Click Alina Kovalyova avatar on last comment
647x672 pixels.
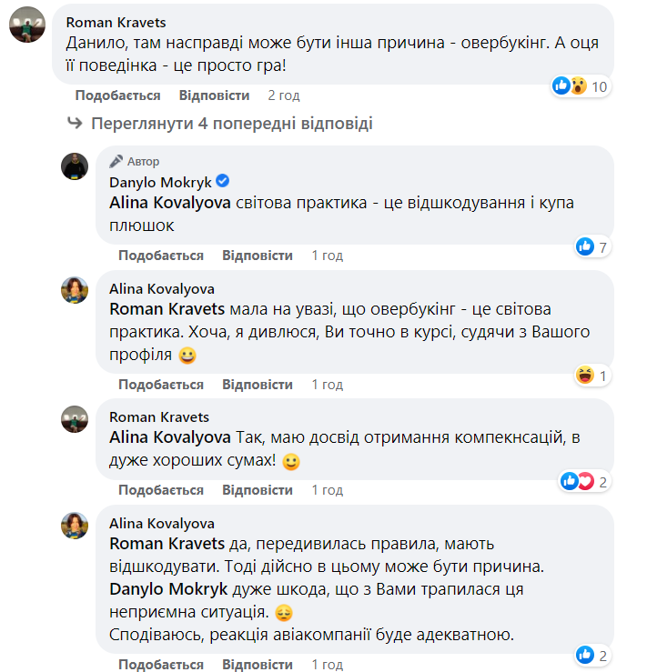(x=75, y=526)
